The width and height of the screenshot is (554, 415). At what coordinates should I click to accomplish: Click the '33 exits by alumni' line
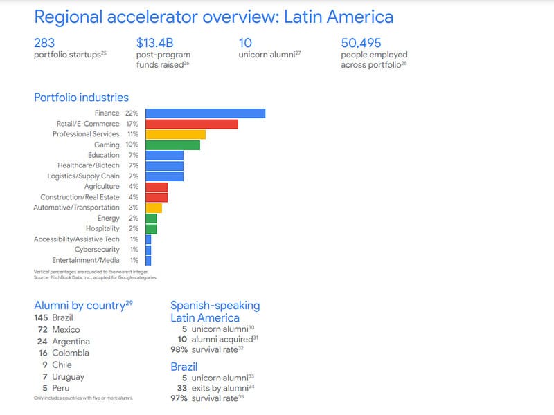tap(216, 388)
